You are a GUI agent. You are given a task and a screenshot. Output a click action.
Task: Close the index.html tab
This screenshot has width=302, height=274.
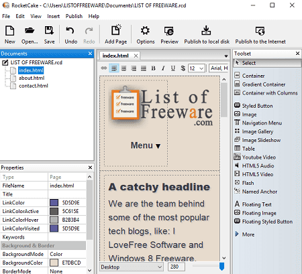(136, 56)
